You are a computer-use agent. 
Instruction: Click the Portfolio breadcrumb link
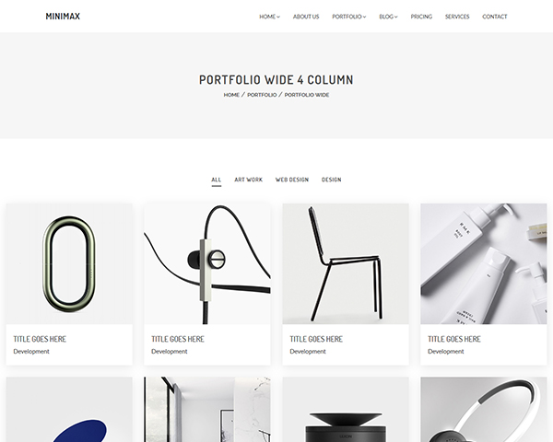click(262, 95)
